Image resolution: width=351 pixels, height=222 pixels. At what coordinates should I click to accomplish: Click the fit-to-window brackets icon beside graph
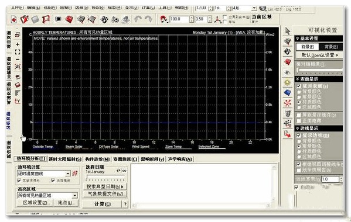pos(18,52)
